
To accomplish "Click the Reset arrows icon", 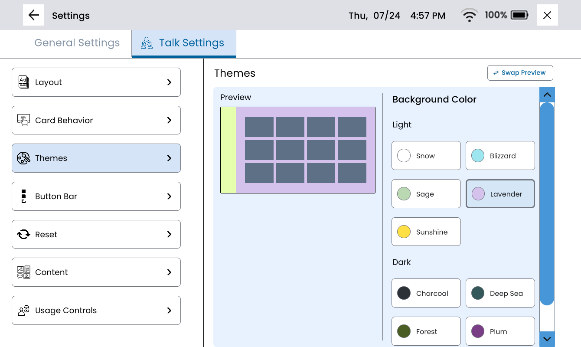I will 23,234.
